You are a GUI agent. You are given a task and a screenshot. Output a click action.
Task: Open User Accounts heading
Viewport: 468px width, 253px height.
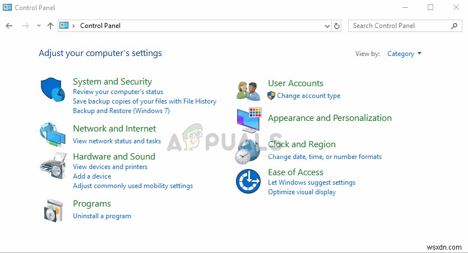(295, 83)
